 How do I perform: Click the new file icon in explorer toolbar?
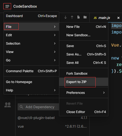point(79,17)
